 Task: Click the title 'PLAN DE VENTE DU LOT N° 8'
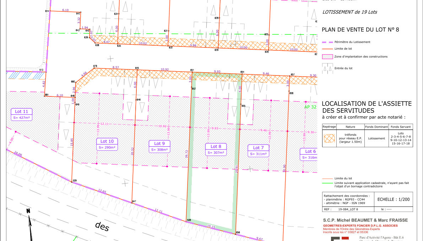[x=360, y=30]
